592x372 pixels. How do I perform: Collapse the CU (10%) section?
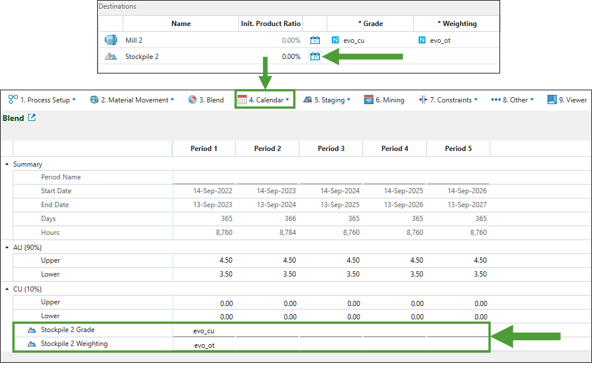[7, 289]
